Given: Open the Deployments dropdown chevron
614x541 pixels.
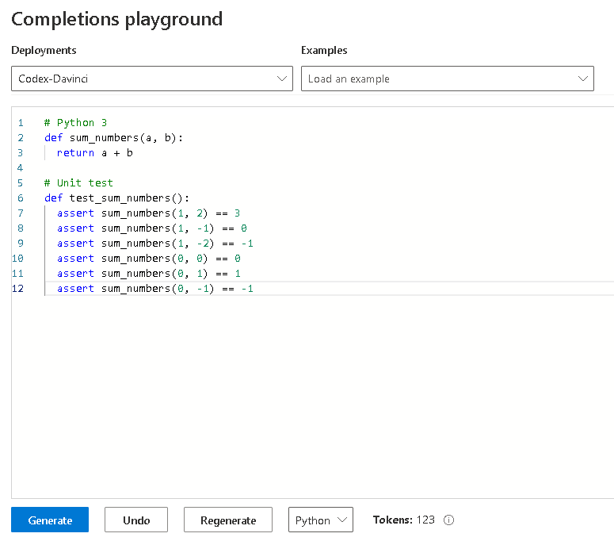Looking at the screenshot, I should (x=281, y=79).
